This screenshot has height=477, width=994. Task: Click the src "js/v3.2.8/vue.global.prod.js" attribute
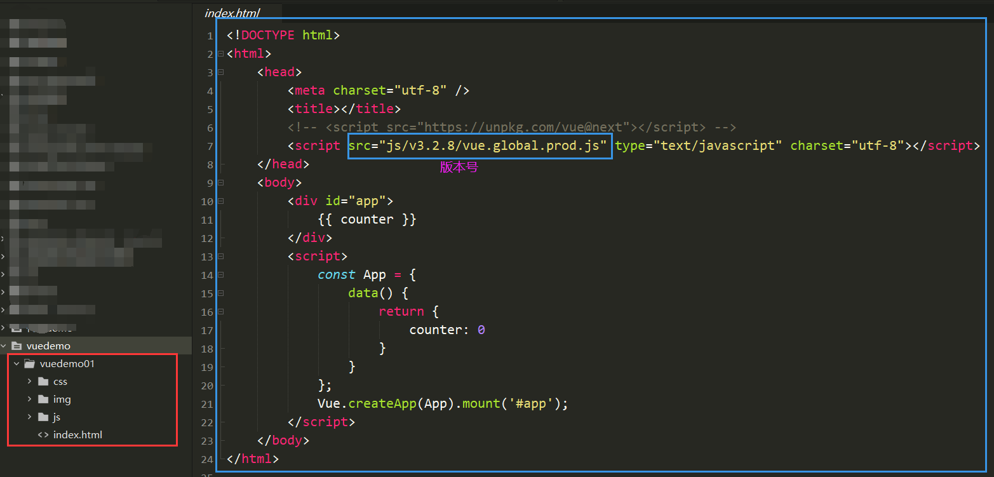(478, 146)
